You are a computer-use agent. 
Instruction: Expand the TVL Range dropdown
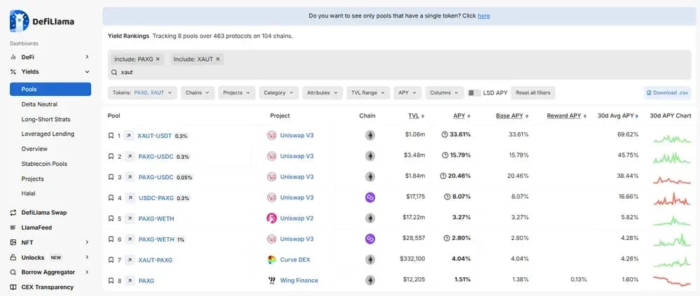(x=367, y=92)
